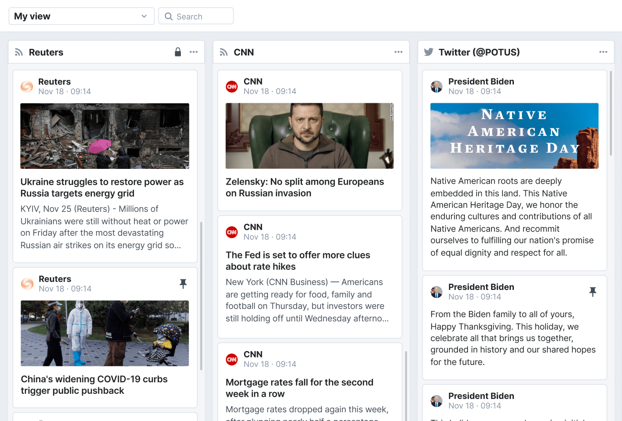Image resolution: width=622 pixels, height=421 pixels.
Task: Open headline 'Mortgage rates fall for the second week'
Action: (300, 388)
